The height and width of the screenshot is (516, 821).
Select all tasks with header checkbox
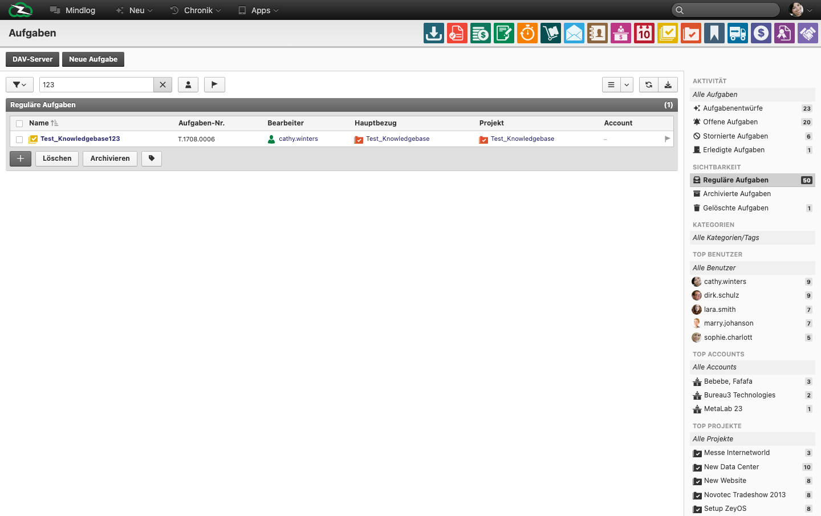point(19,124)
